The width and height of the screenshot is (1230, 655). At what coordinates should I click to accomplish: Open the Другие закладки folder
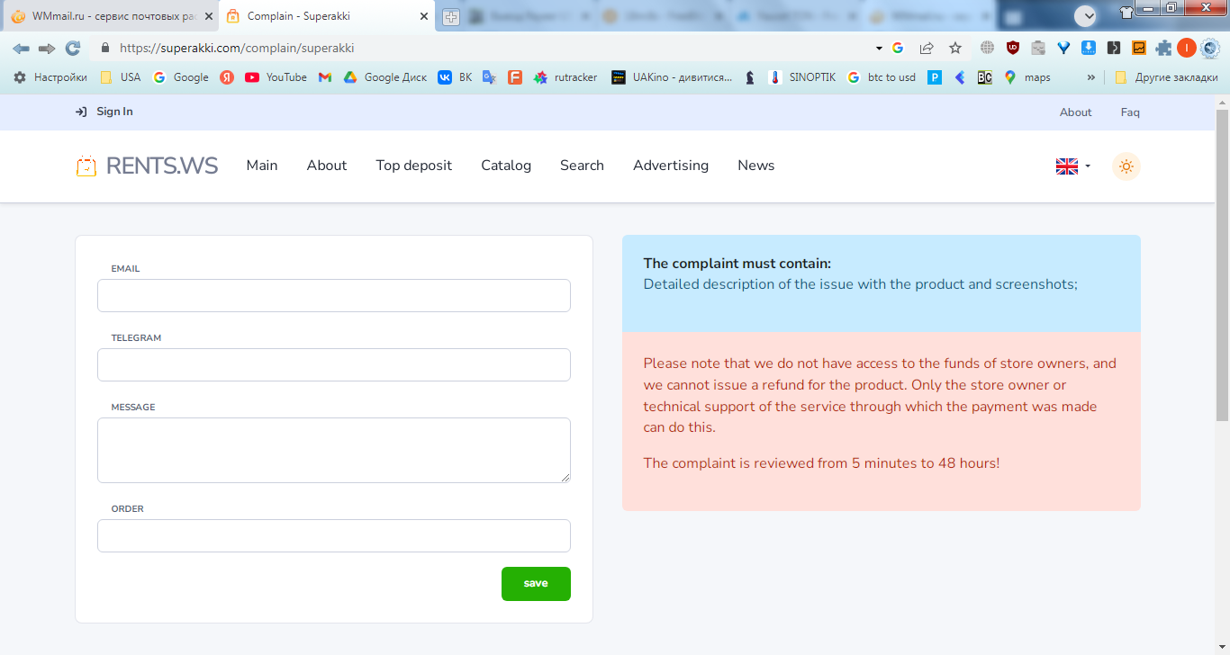(1166, 77)
